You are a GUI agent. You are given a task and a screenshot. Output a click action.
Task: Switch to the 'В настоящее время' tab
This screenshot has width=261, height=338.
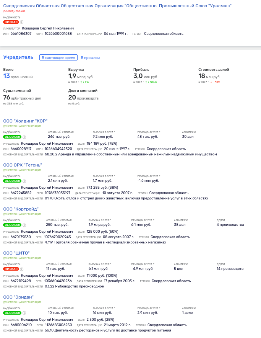point(58,57)
